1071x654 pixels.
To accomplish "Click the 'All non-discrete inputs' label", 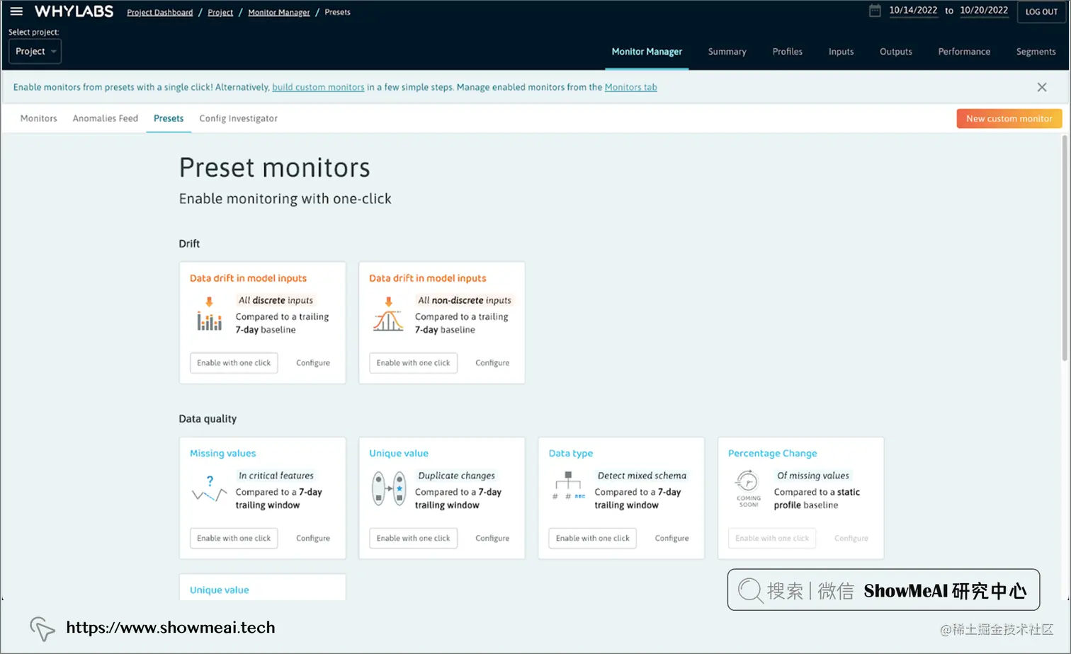I will [x=464, y=300].
